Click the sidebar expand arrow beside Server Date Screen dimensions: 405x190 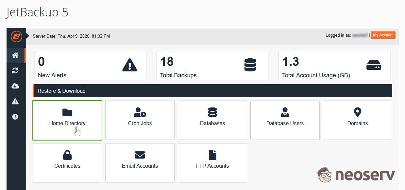pyautogui.click(x=28, y=36)
